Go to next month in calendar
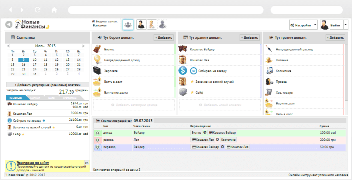Image resolution: width=352 pixels, height=180 pixels. point(83,46)
